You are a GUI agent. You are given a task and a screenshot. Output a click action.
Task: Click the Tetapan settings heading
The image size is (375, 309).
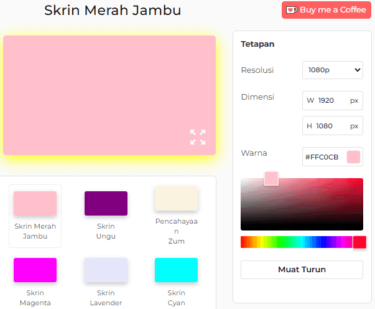pyautogui.click(x=257, y=44)
